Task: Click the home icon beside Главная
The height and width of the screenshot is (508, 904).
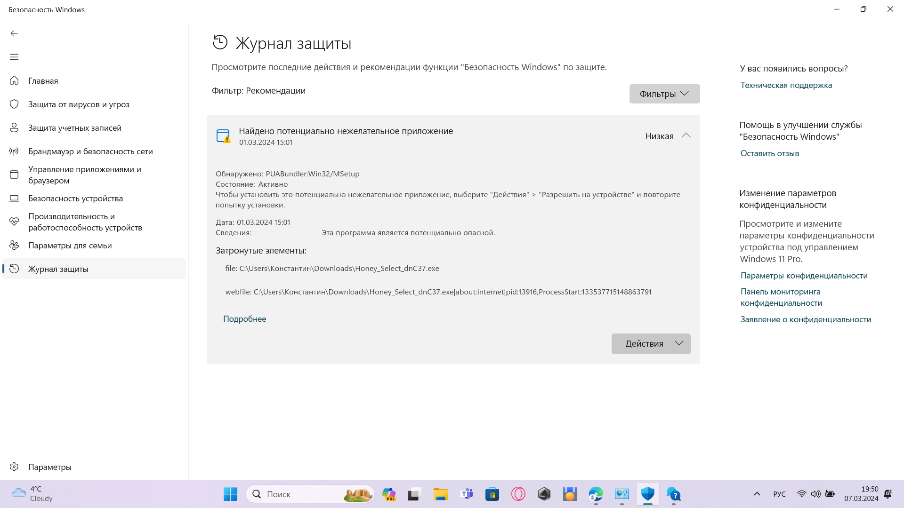Action: click(x=14, y=80)
